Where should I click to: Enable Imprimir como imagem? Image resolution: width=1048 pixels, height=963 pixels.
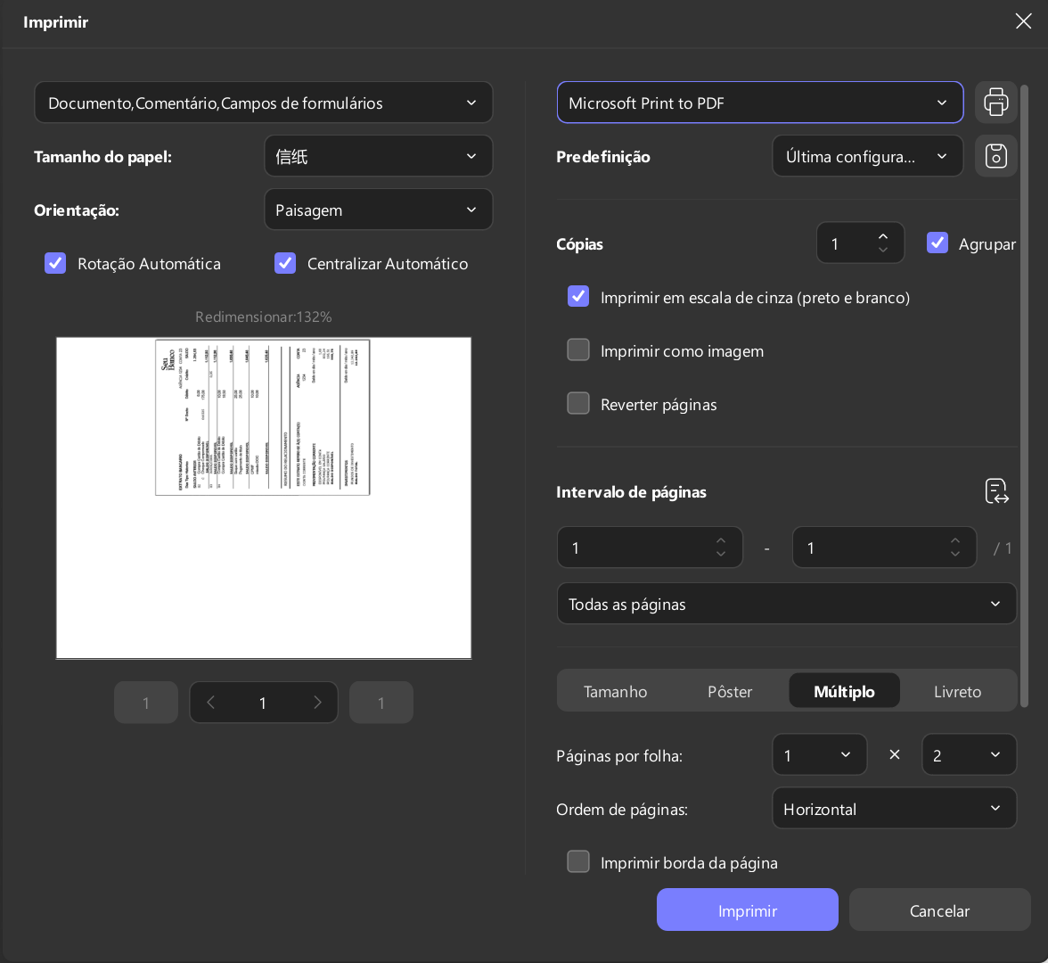coord(578,350)
